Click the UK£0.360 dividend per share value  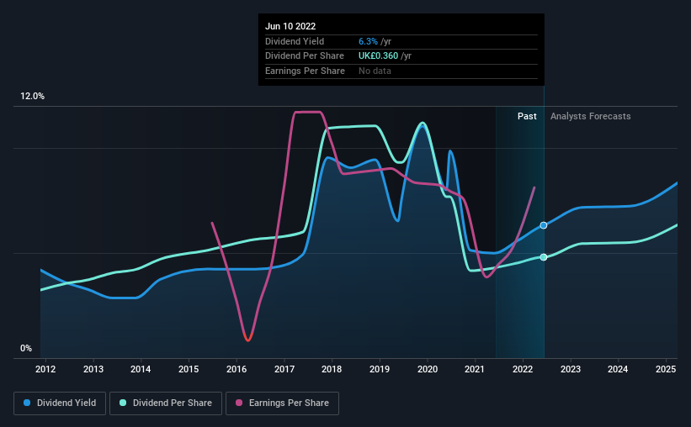[x=378, y=56]
